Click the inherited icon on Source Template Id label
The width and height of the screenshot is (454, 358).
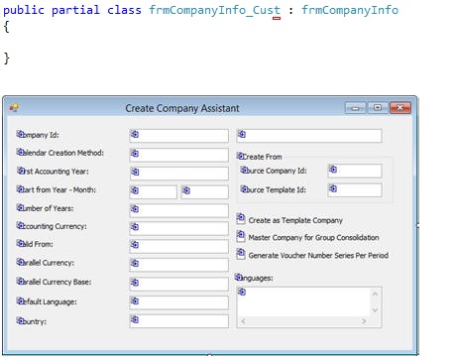coord(244,188)
